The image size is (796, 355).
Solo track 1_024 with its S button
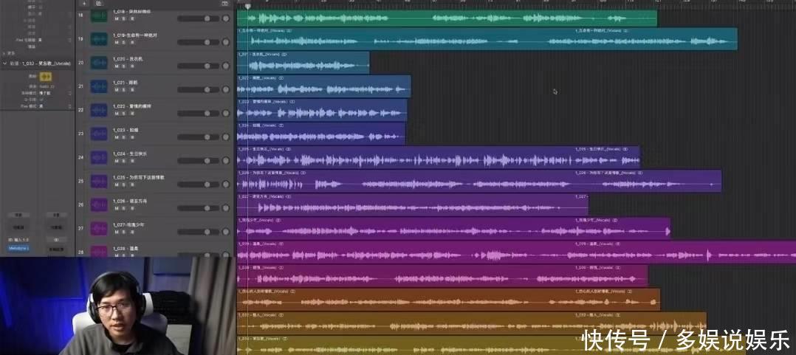[x=123, y=160]
